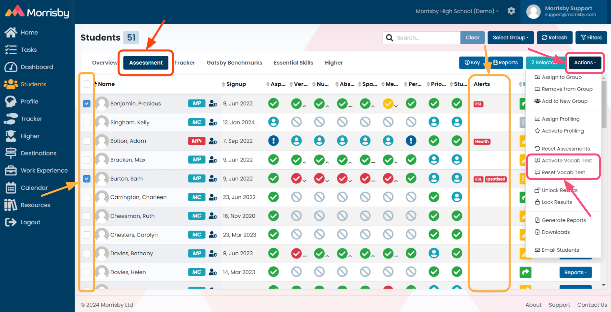Viewport: 611px width, 312px height.
Task: Select Cheesman, Ruth checkbox
Action: click(x=87, y=216)
